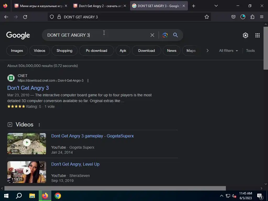Click the download.cnet.com URL breadcrumb
Viewport: 268px width, 201px height.
tap(51, 81)
